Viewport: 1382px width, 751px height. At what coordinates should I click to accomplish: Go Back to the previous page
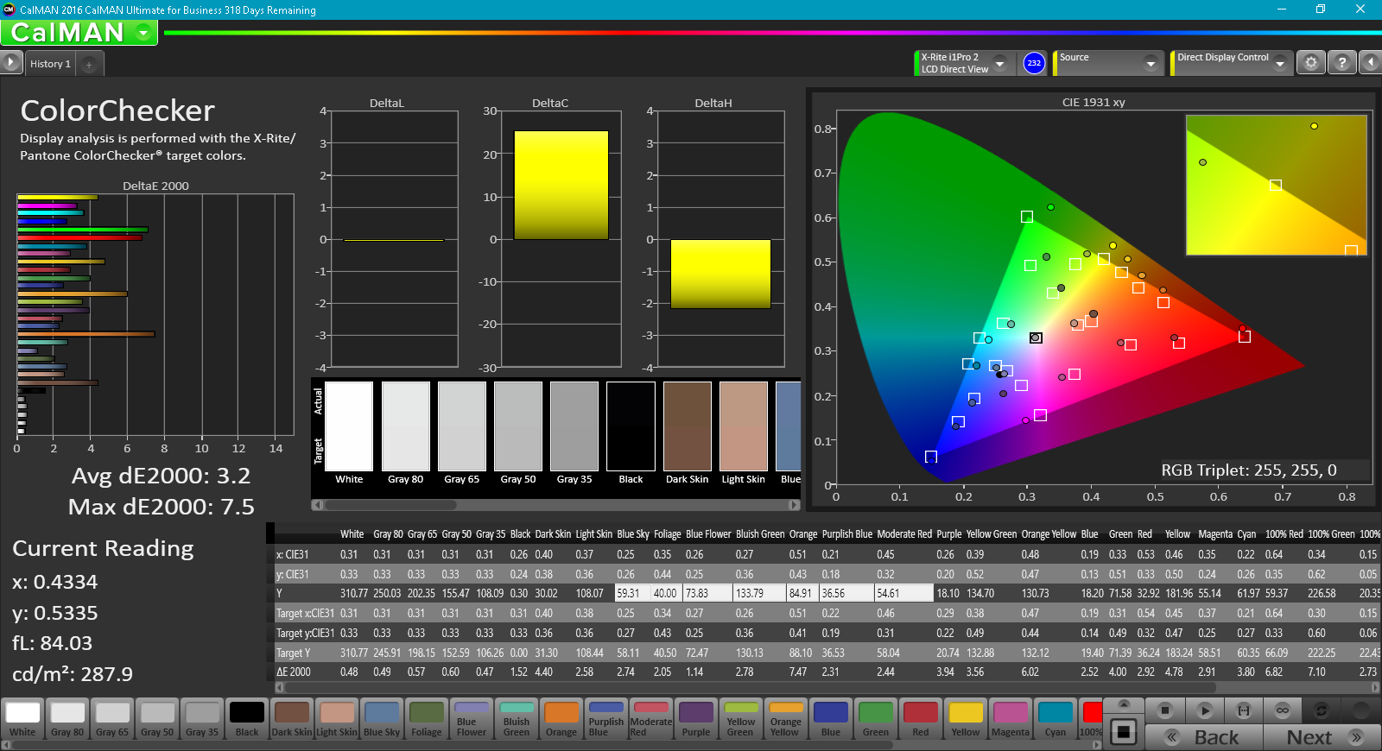[1204, 737]
